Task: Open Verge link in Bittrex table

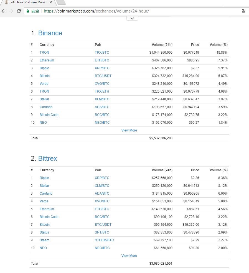Action: 44,201
